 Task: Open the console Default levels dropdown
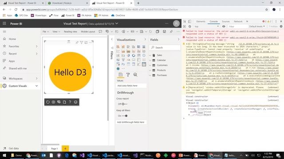(257, 26)
